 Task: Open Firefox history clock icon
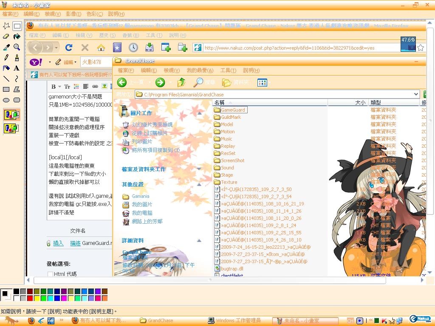point(133,48)
